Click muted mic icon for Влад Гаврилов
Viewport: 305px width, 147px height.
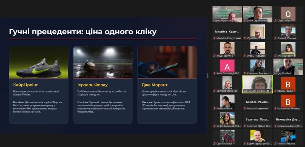[x=214, y=56]
